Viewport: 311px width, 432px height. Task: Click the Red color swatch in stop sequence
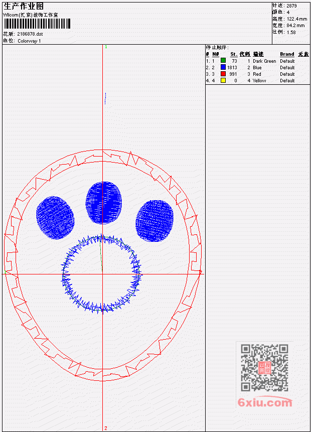click(x=223, y=74)
